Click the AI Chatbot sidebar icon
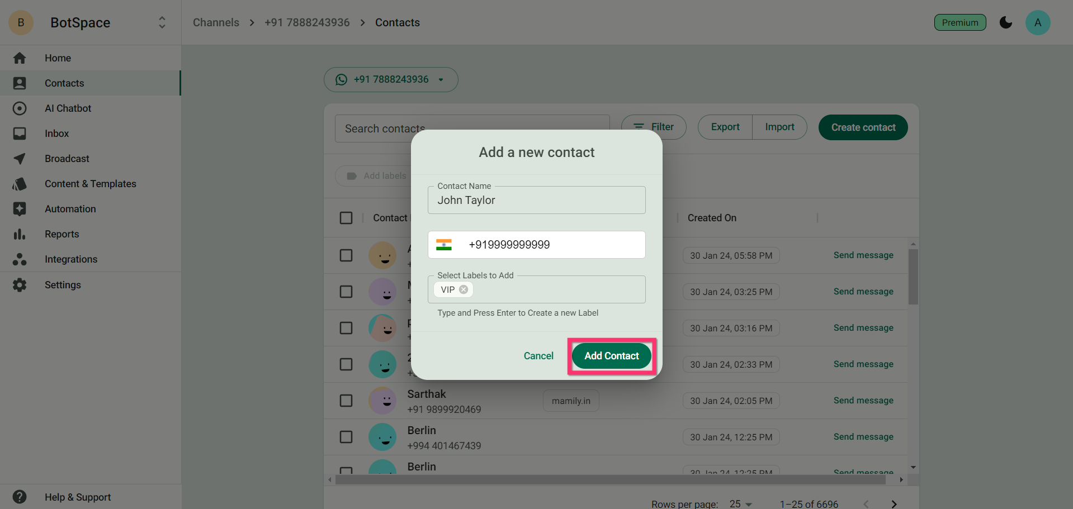This screenshot has height=509, width=1073. tap(20, 108)
